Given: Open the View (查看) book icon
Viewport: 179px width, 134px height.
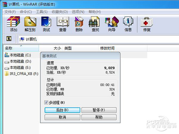Looking at the screenshot, I should 63,22.
